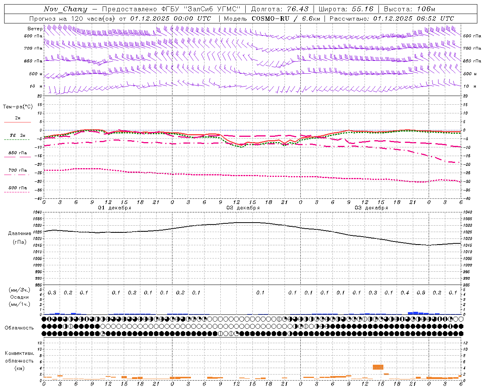Click the dashed line under legend 850 гПа
This screenshot has width=483, height=387.
coord(17,157)
